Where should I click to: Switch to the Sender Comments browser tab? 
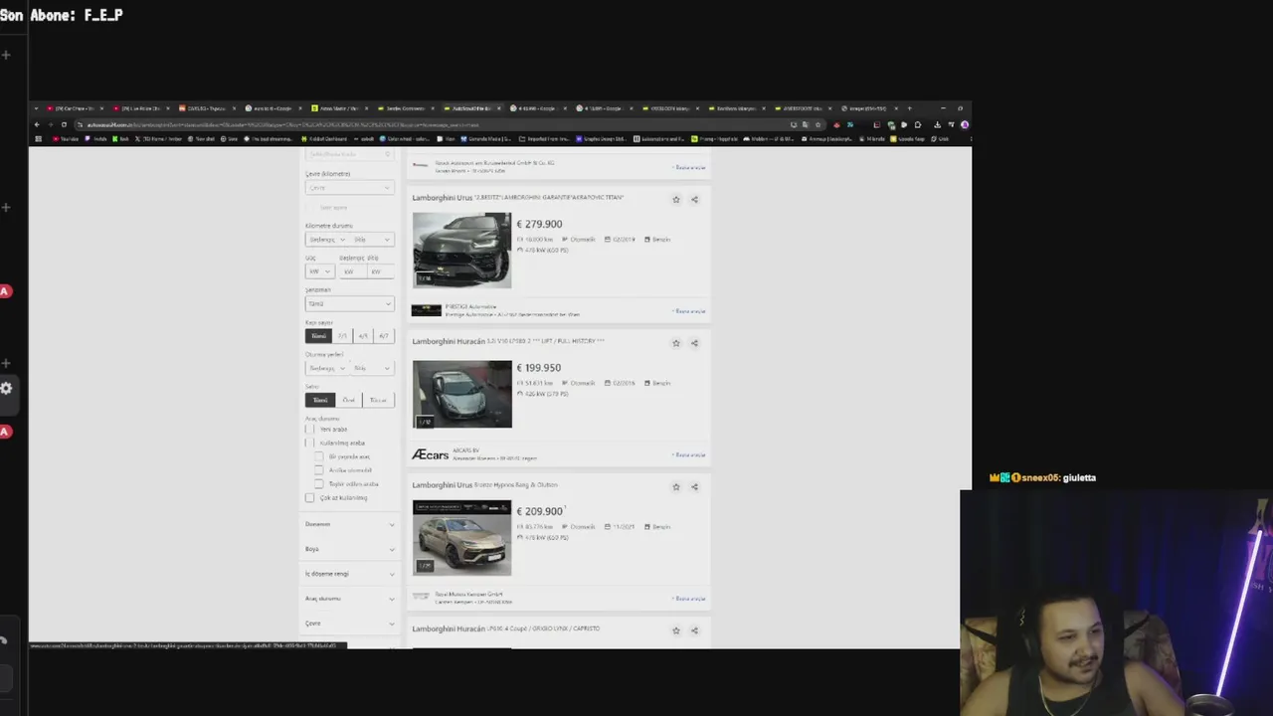(x=404, y=107)
